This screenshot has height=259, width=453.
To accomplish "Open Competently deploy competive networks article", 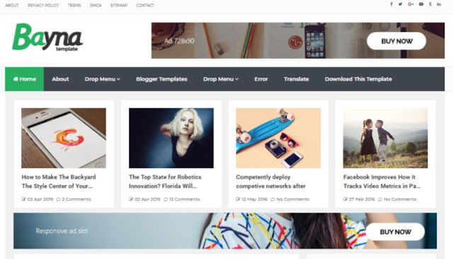I will pos(270,181).
